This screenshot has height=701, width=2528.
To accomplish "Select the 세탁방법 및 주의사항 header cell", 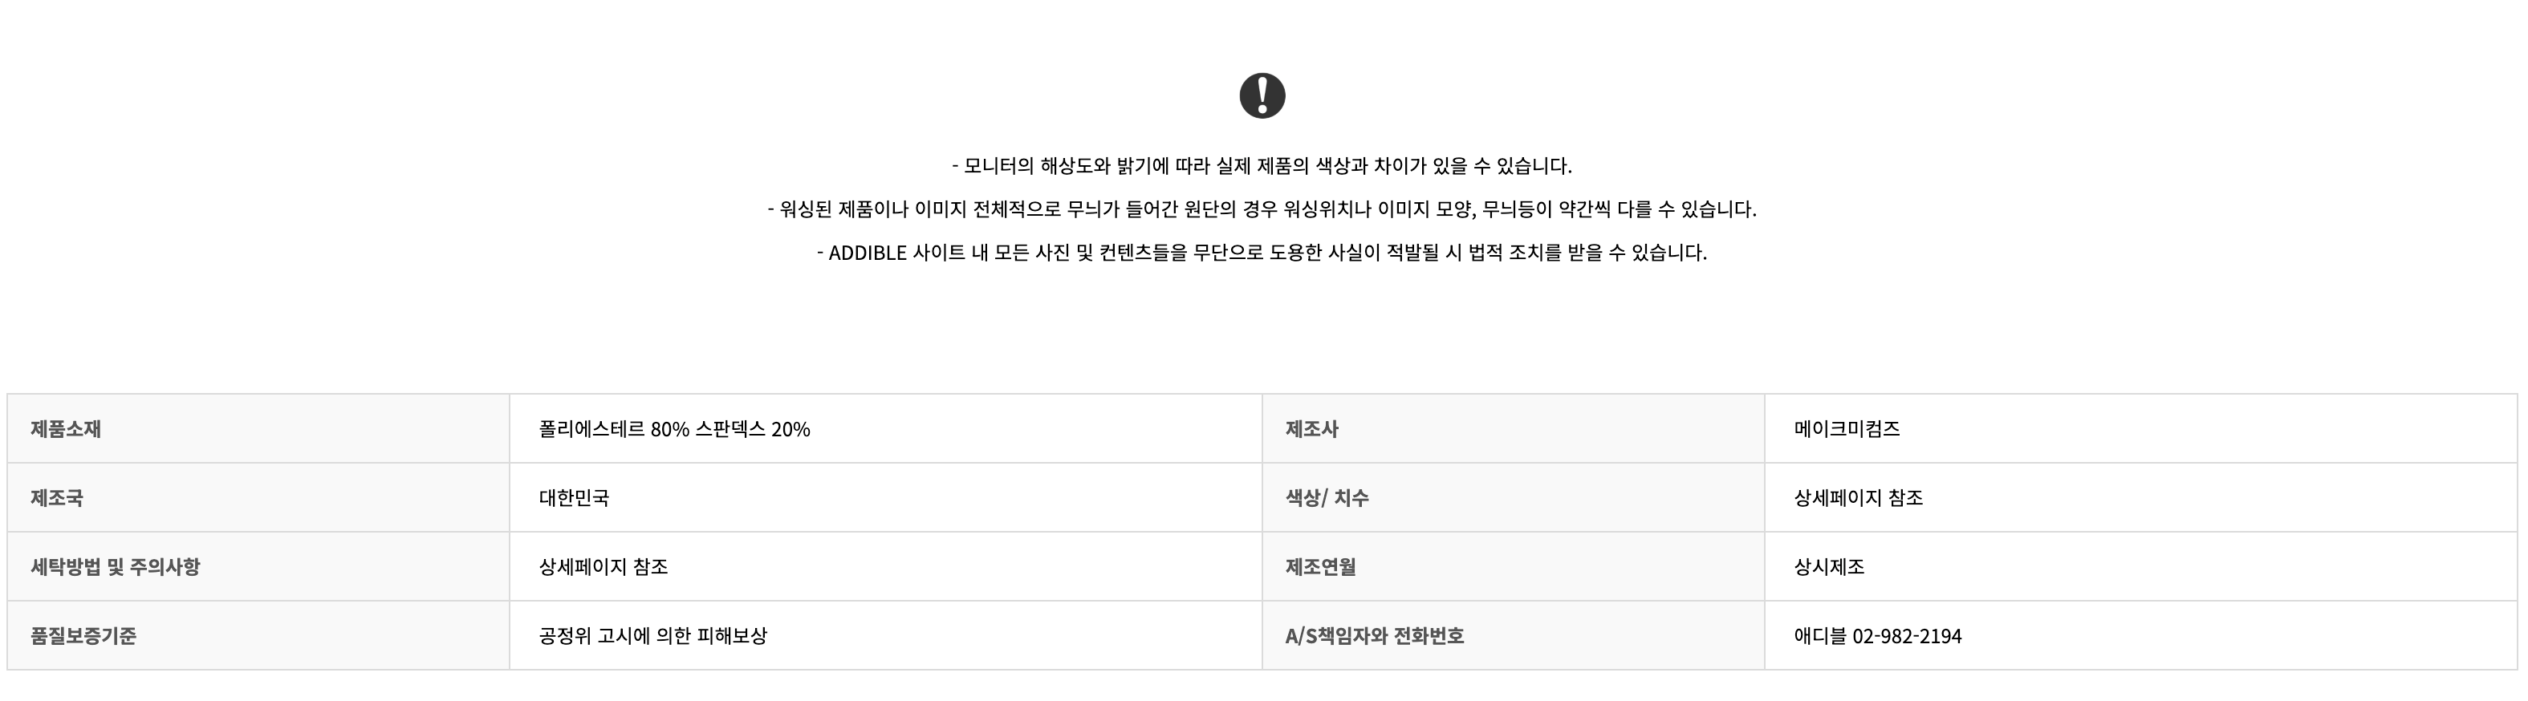I will click(x=258, y=565).
